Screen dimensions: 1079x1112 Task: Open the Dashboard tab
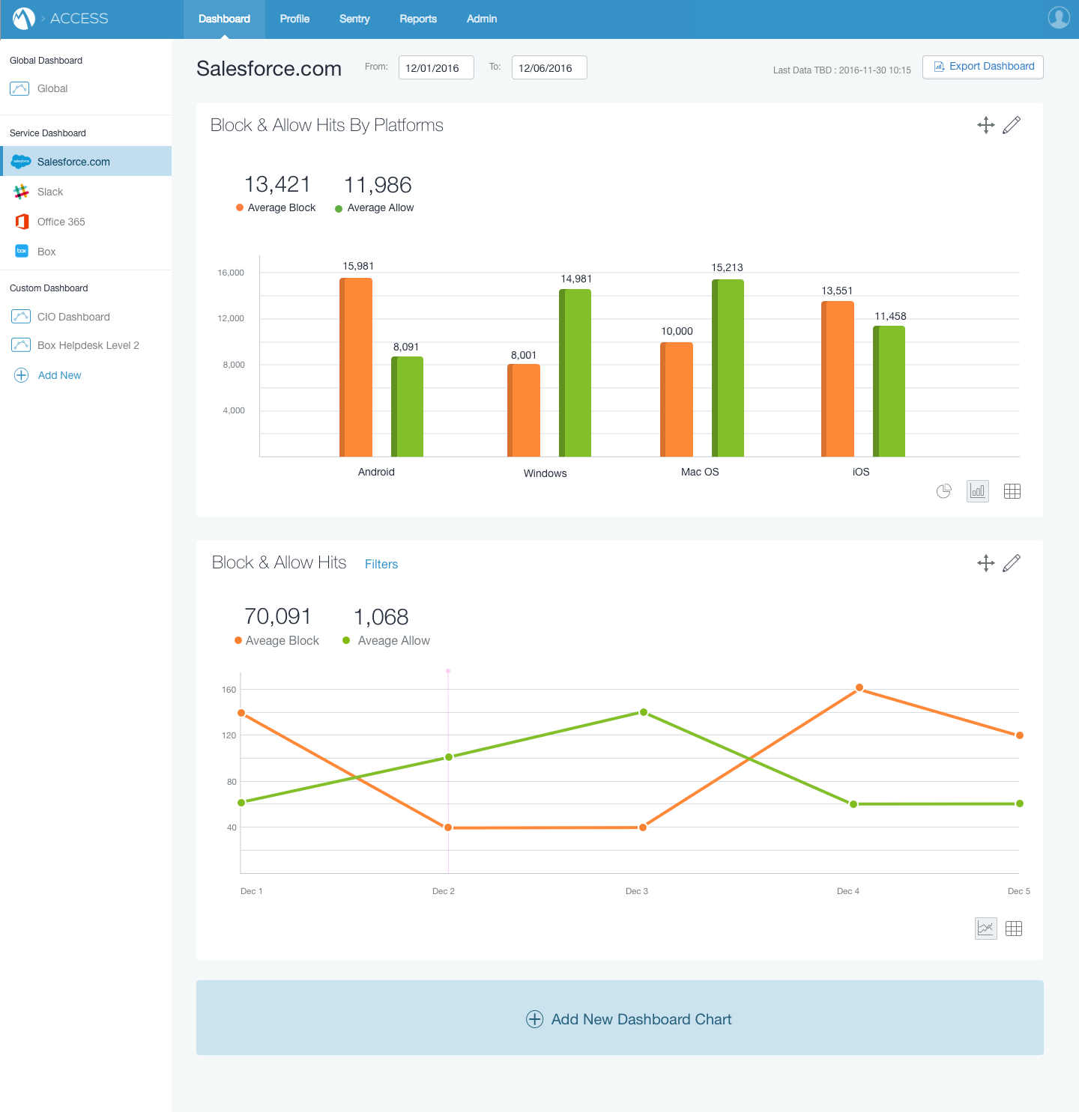point(224,19)
